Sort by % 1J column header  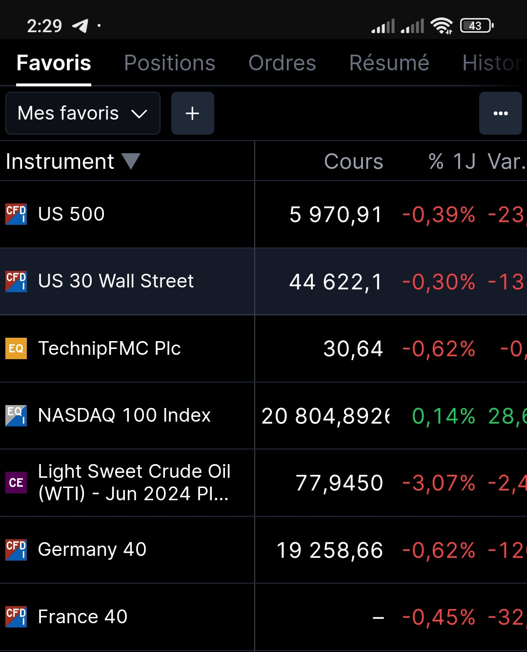(451, 162)
